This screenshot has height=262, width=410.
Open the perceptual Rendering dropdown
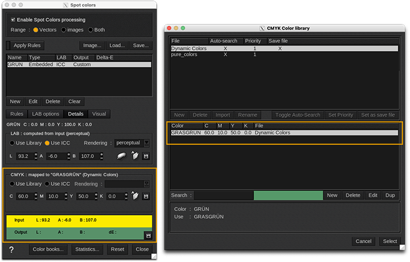click(132, 143)
